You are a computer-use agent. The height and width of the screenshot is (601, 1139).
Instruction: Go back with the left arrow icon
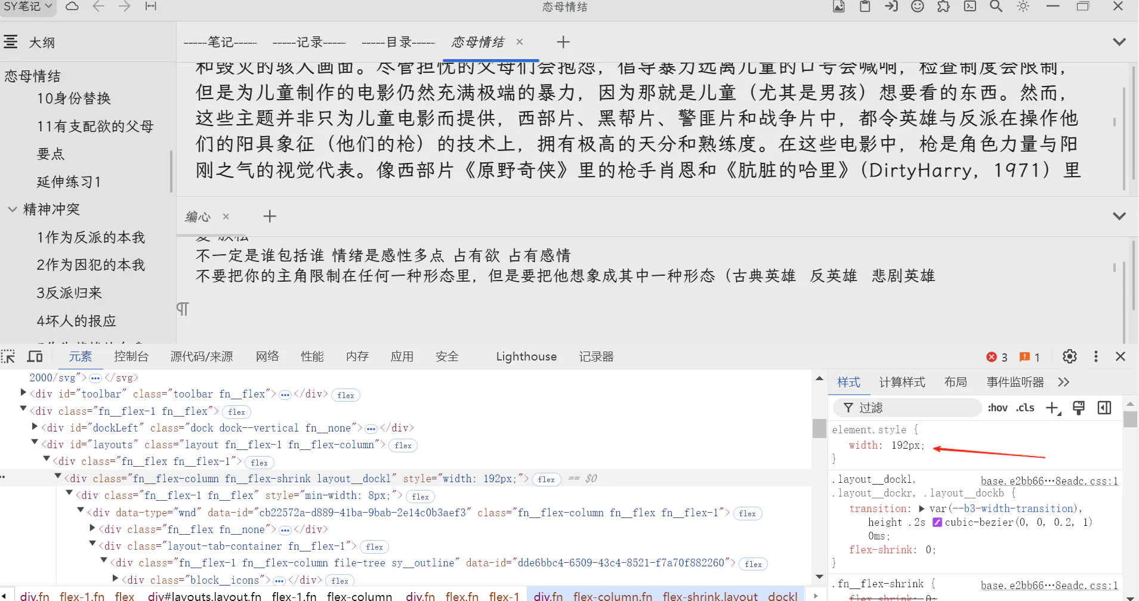[x=98, y=7]
